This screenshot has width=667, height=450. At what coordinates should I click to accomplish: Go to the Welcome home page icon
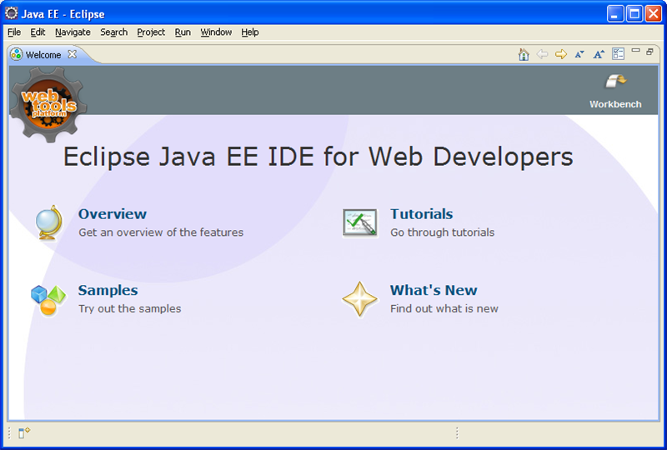524,54
